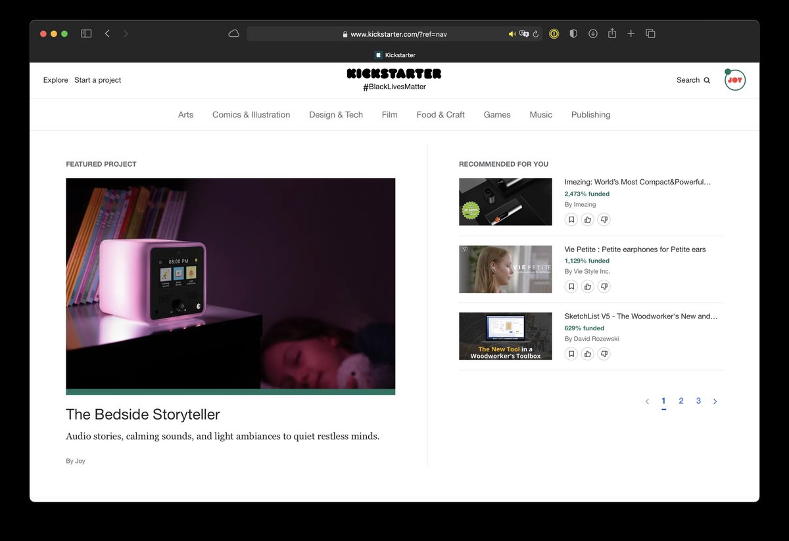The height and width of the screenshot is (541, 789).
Task: Thumbs up the Imezing project
Action: pyautogui.click(x=588, y=219)
